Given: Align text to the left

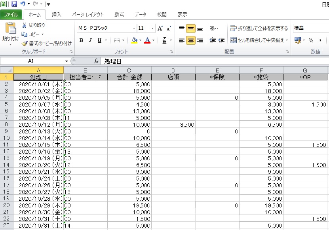Looking at the screenshot, I should pyautogui.click(x=182, y=40).
